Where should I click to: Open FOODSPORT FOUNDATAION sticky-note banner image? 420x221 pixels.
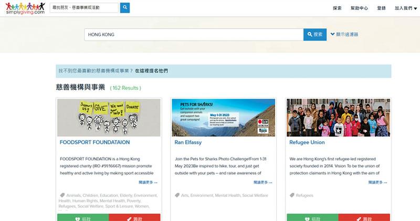coord(109,117)
